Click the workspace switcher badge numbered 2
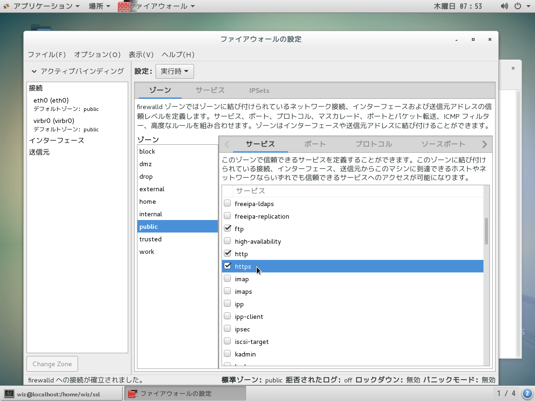This screenshot has width=535, height=401. tap(527, 394)
